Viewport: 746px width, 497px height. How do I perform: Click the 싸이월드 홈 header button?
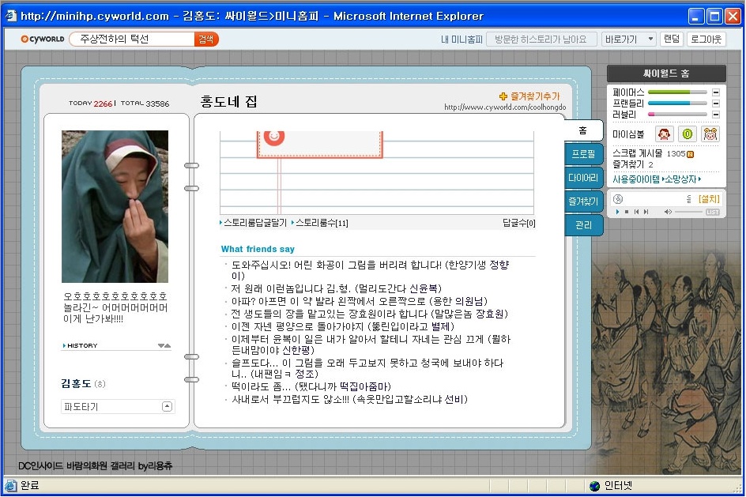tap(666, 73)
